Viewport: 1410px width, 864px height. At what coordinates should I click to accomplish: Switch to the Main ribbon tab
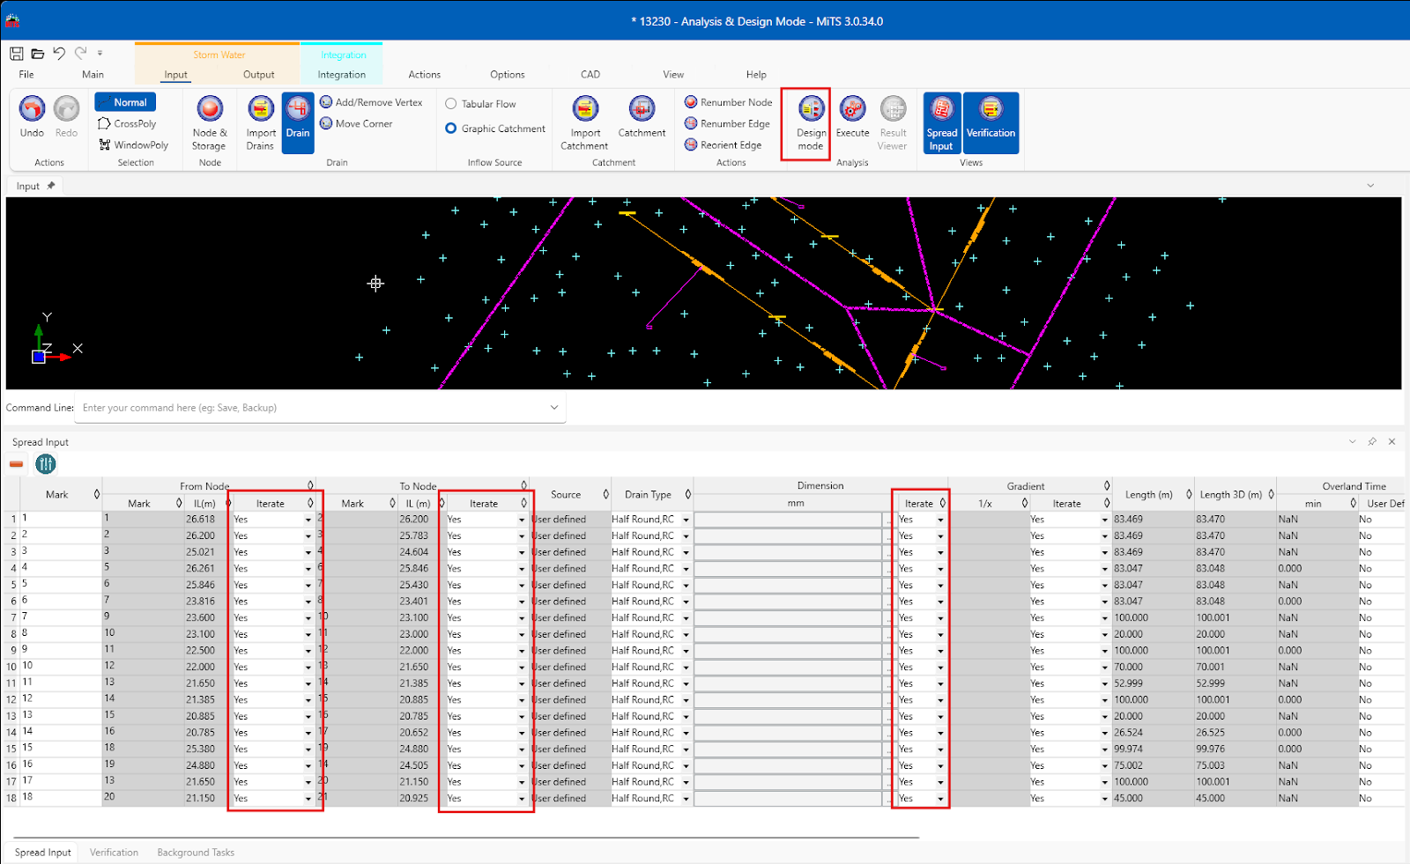93,75
